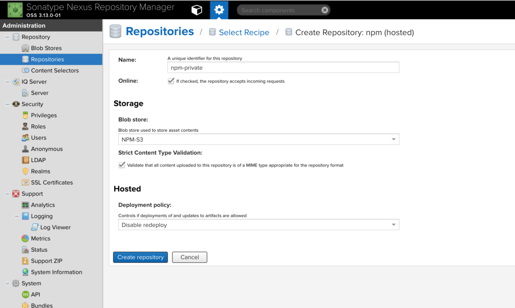Screen dimensions: 515x308
Task: Open the LDAP settings page
Action: point(38,160)
